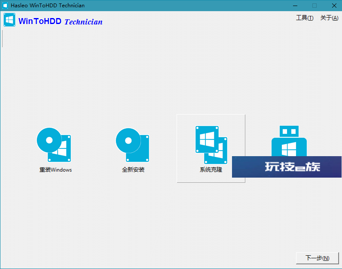
Task: Select the 系统克隆 system clone icon
Action: [211, 145]
